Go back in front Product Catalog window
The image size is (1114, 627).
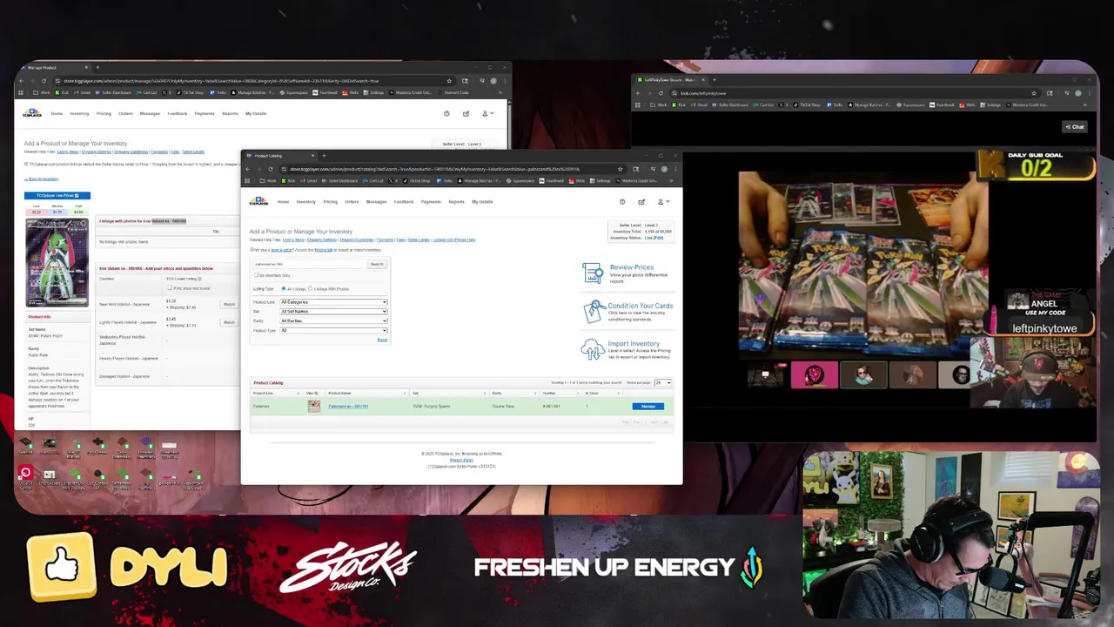click(x=248, y=169)
